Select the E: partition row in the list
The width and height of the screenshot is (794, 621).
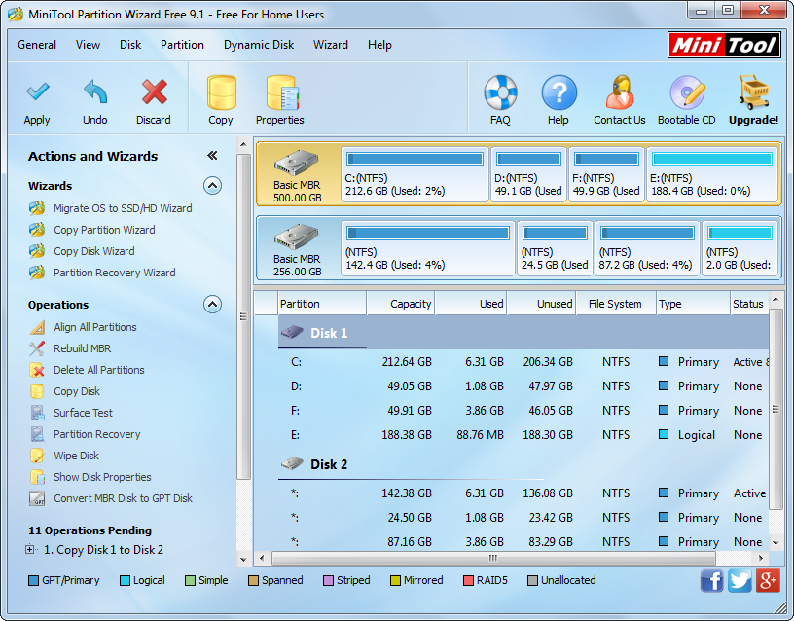(x=523, y=434)
